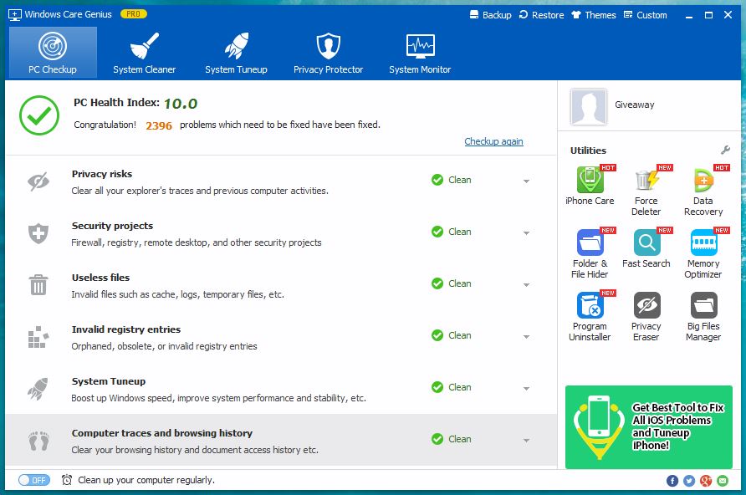The width and height of the screenshot is (746, 495).
Task: Switch to the System Cleaner tab
Action: coord(144,53)
